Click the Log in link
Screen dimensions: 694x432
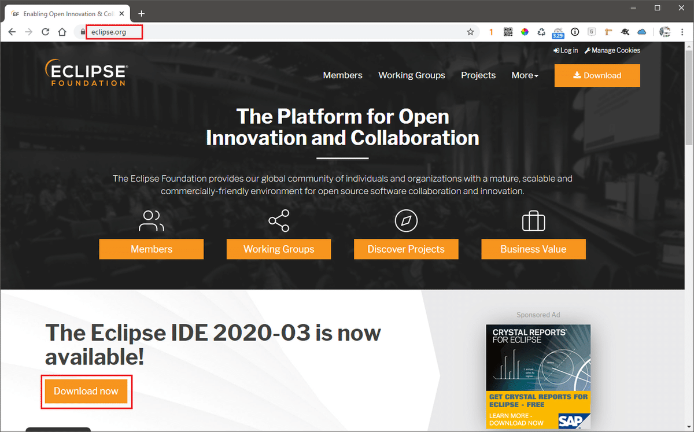click(x=566, y=50)
